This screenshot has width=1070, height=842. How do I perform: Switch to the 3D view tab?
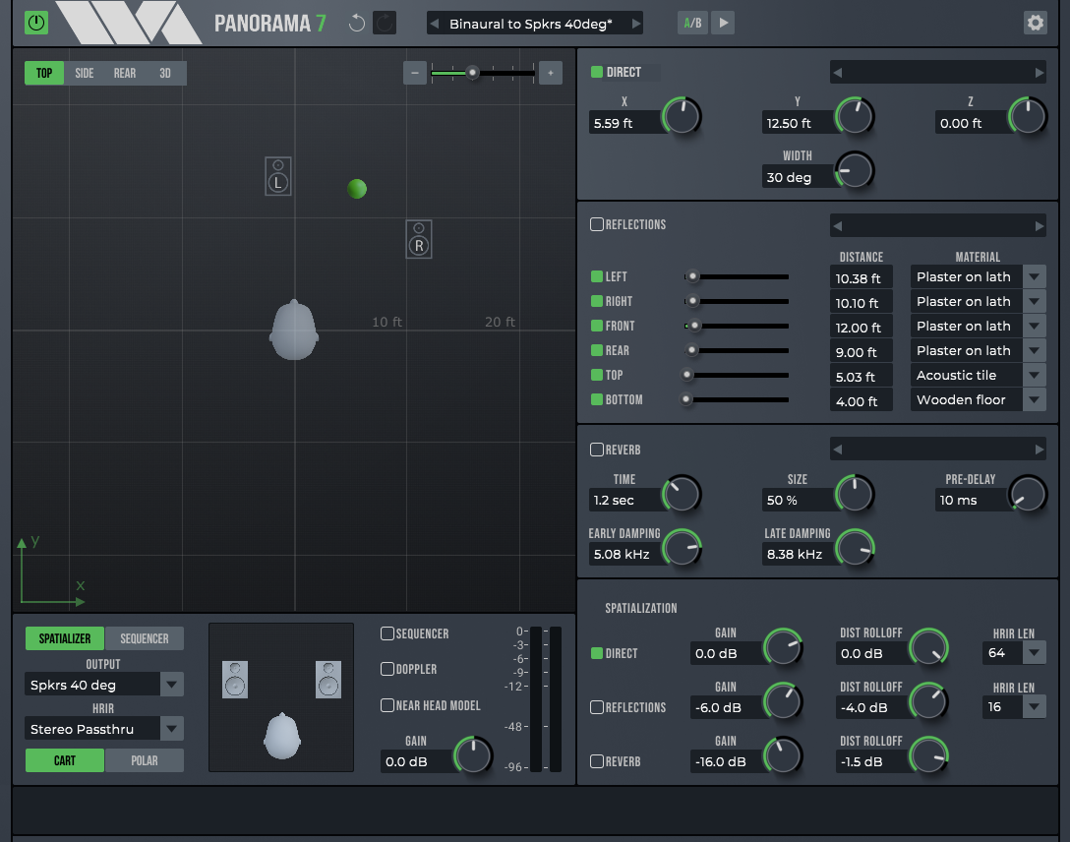click(x=165, y=73)
